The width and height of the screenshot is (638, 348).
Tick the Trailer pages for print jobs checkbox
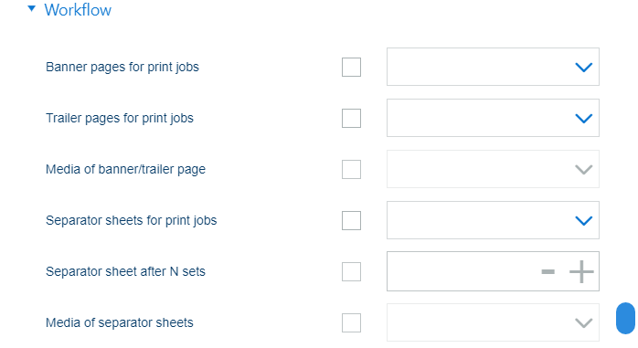(351, 119)
